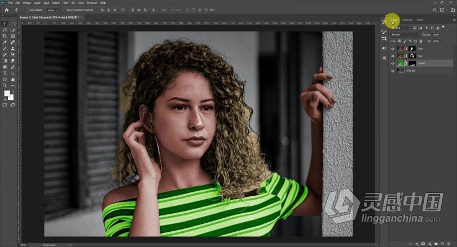Open the blend mode Normal dropdown
Image resolution: width=457 pixels, height=247 pixels.
406,34
